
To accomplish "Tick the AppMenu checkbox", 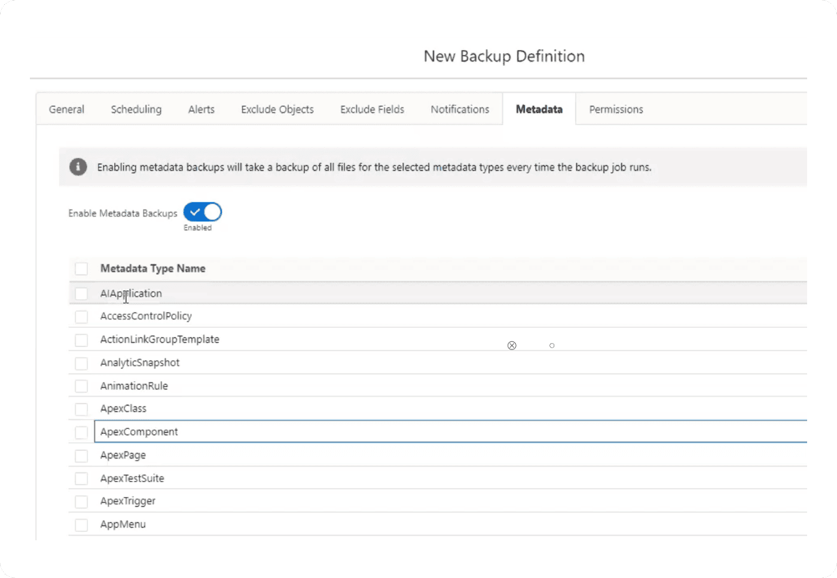I will [81, 525].
